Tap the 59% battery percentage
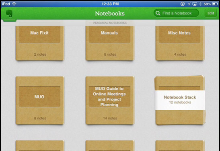Screen dimensions: 220x151 click(x=208, y=4)
